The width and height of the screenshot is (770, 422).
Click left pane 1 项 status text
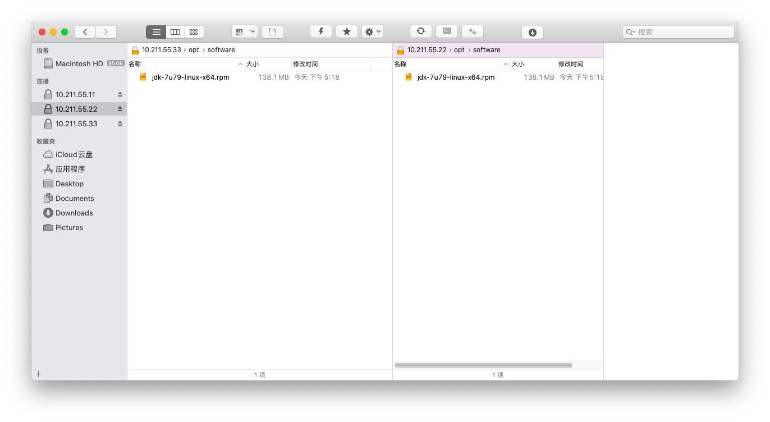(x=260, y=375)
